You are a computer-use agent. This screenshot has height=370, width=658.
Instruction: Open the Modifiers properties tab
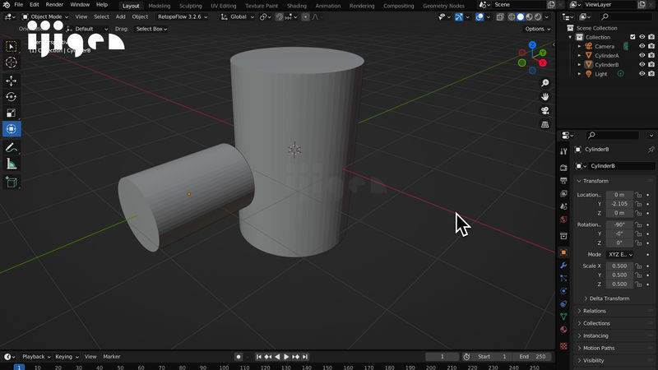coord(563,266)
